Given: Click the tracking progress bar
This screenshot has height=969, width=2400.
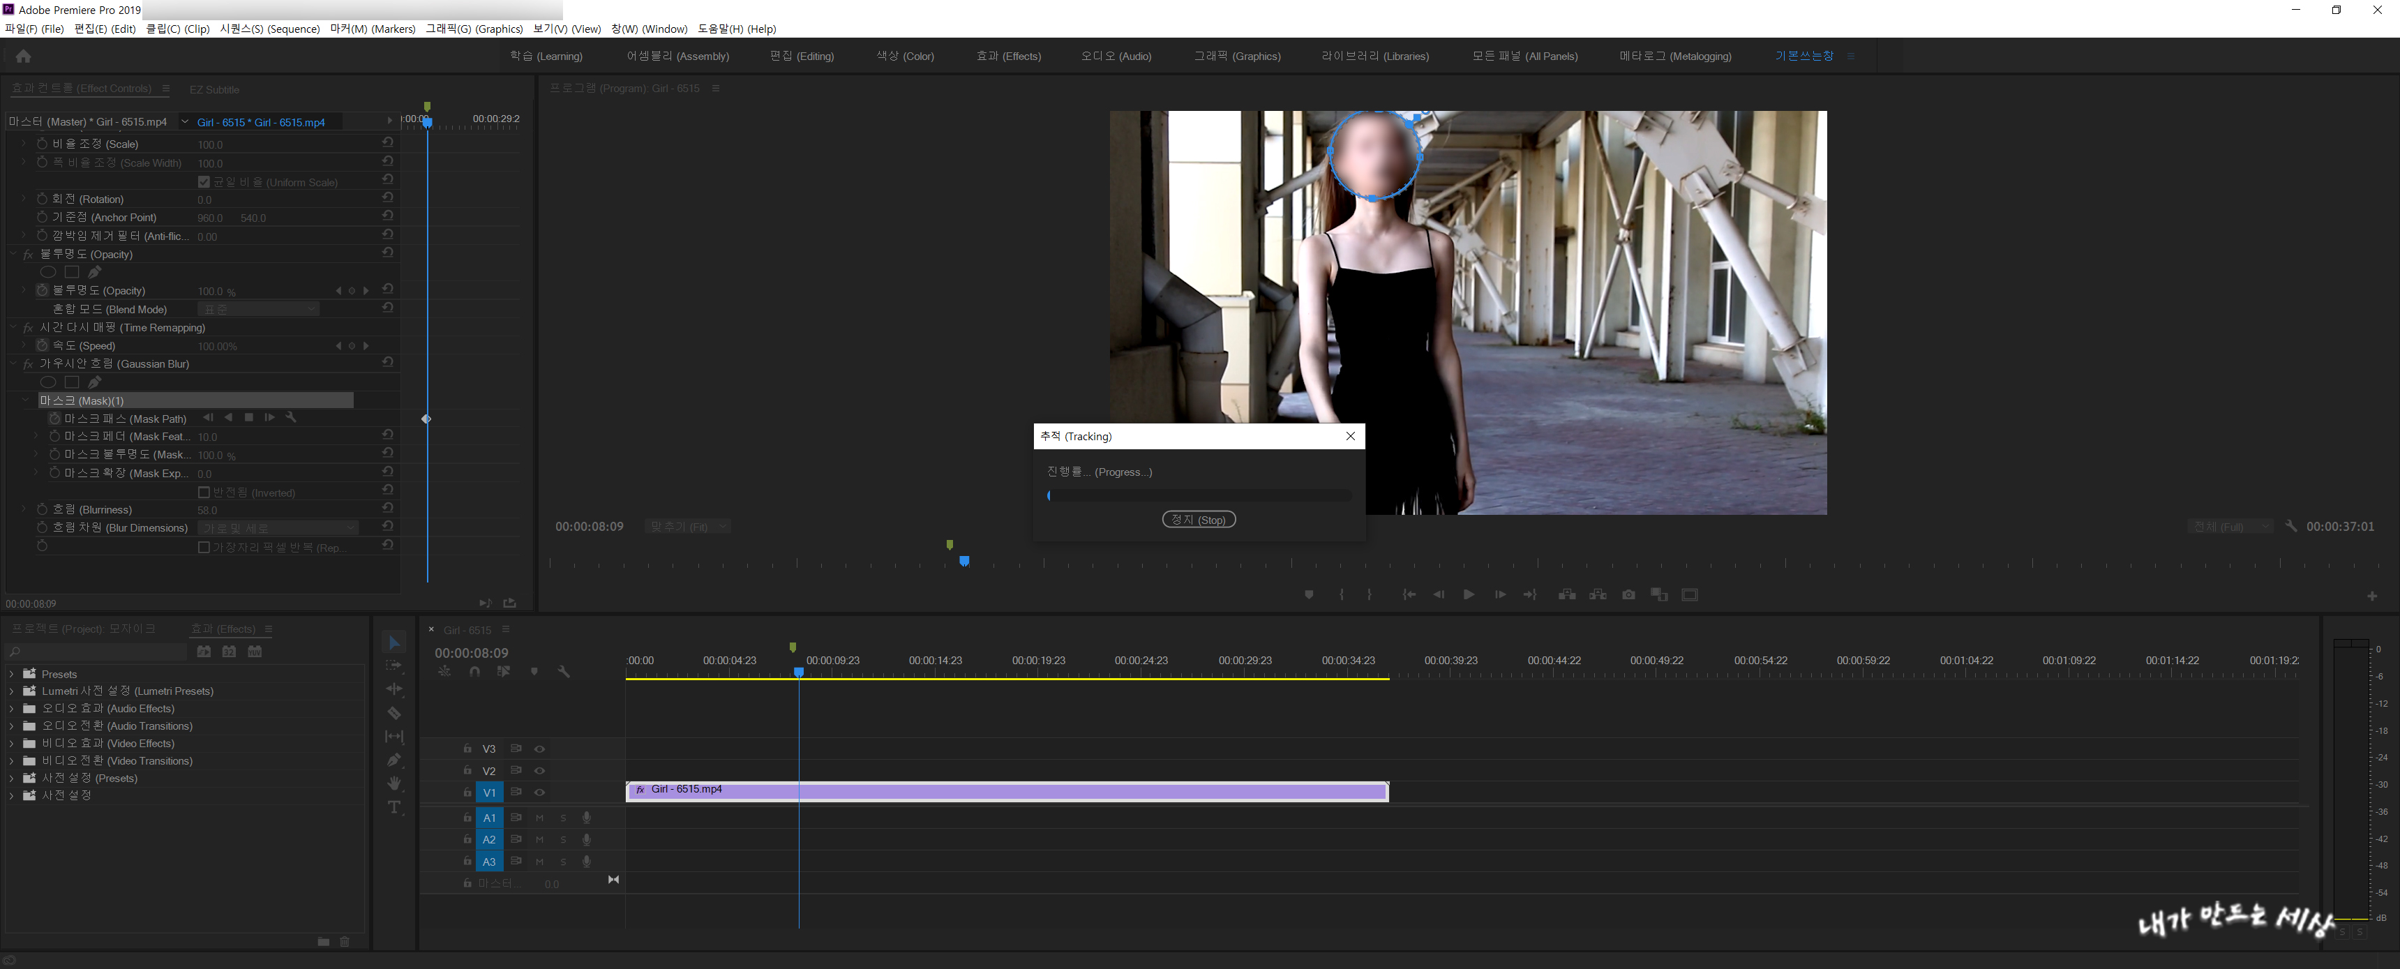Looking at the screenshot, I should [1198, 496].
